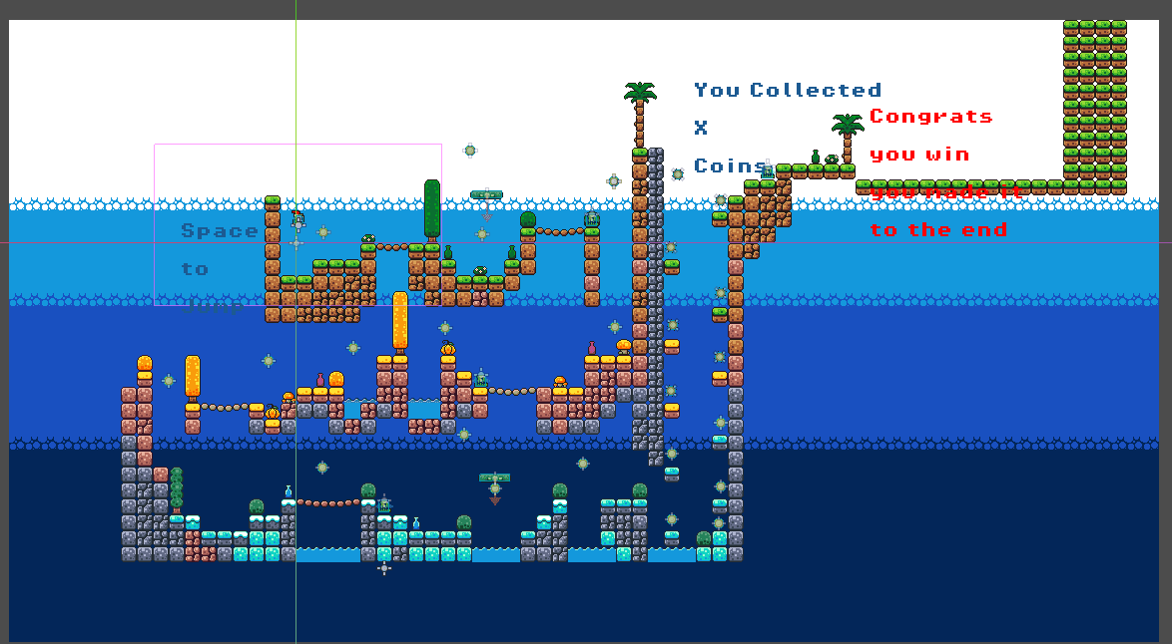Viewport: 1172px width, 644px height.
Task: Click the pumpkin below the lower-left rope bridge
Action: tap(273, 412)
